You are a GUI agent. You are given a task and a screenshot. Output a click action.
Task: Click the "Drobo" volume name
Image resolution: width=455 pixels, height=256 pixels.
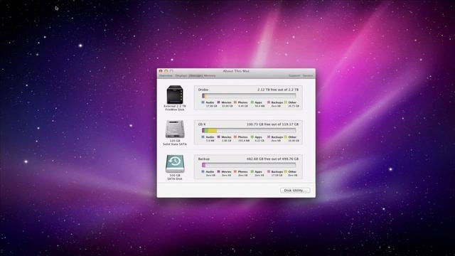pyautogui.click(x=203, y=90)
